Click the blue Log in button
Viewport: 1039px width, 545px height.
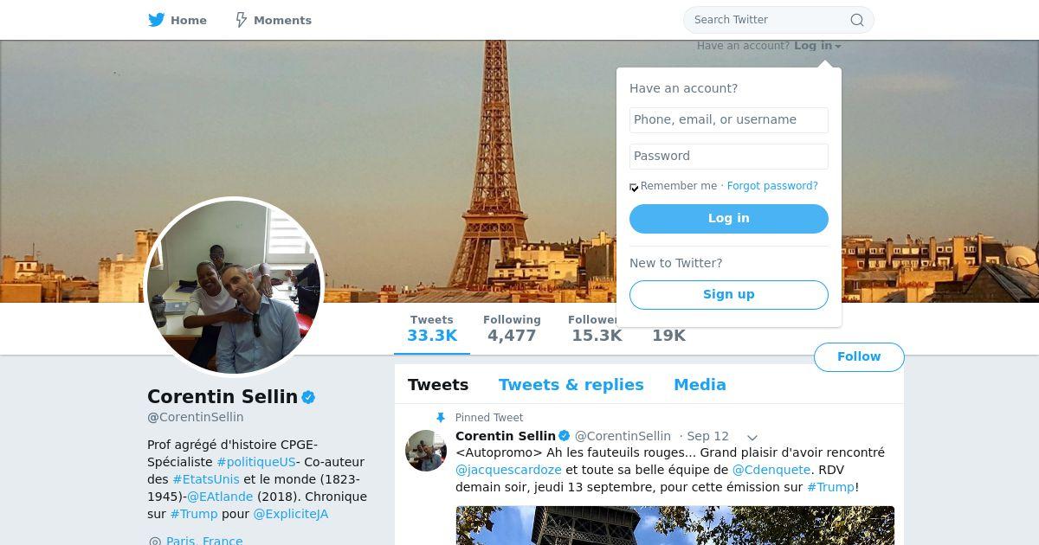729,219
